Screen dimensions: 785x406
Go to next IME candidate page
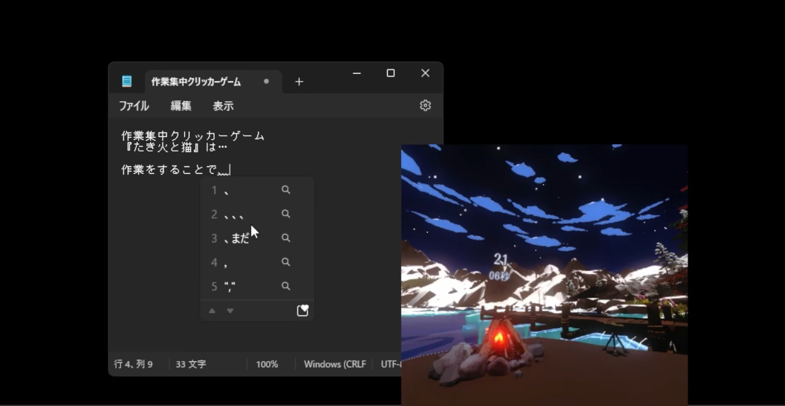coord(230,311)
